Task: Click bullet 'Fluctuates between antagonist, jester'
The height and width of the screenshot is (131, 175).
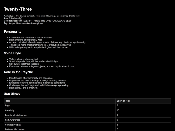Action: pos(42,66)
